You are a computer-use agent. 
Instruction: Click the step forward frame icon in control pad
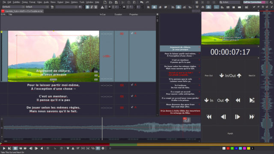[237, 117]
